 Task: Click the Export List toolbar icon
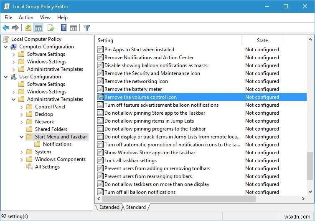51,28
